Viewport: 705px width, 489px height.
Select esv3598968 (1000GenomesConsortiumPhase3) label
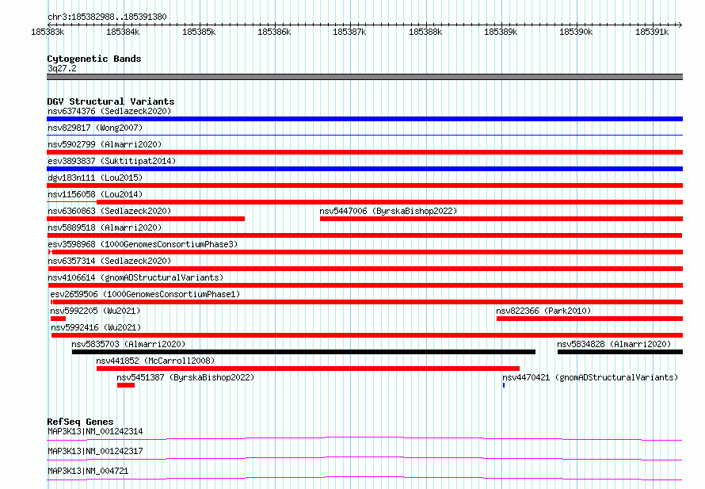pyautogui.click(x=143, y=244)
